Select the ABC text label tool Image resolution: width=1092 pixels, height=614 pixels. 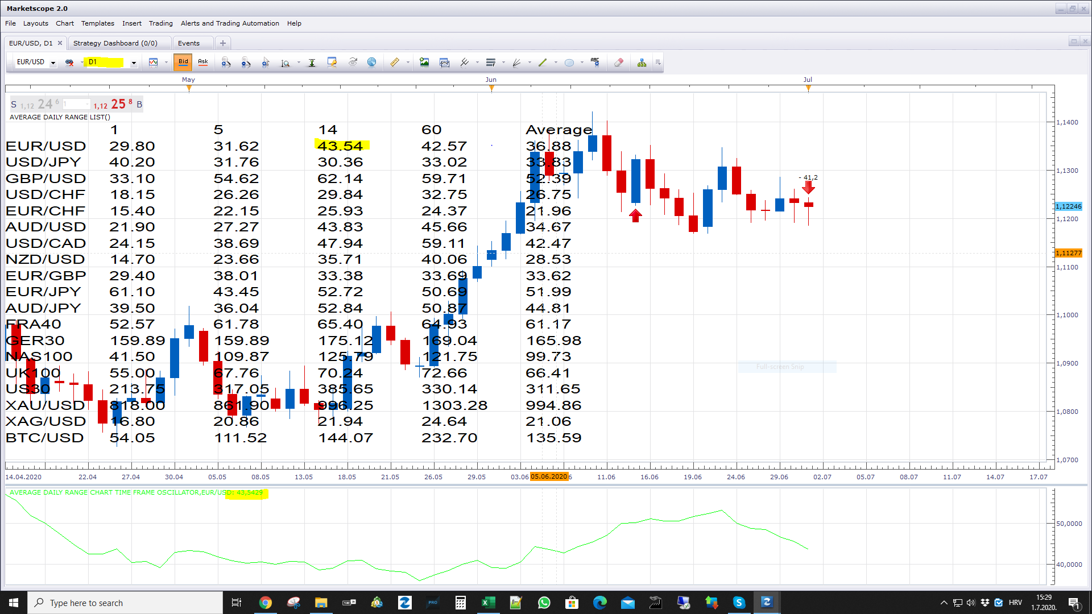point(595,63)
